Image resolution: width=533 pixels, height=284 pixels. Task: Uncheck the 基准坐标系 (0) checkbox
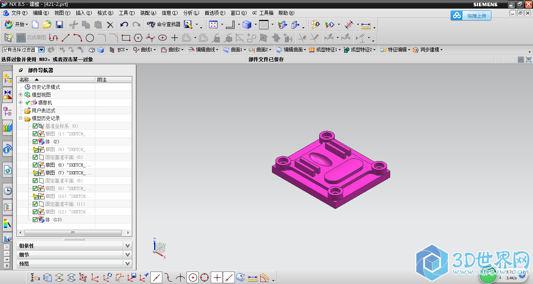pos(35,126)
